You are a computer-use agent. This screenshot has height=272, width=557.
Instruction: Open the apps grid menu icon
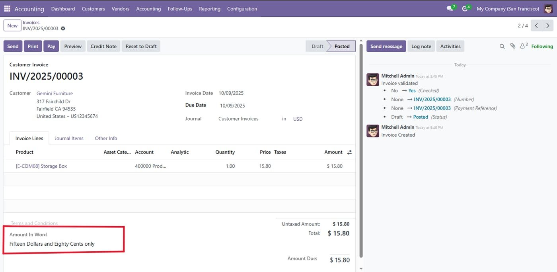point(7,8)
